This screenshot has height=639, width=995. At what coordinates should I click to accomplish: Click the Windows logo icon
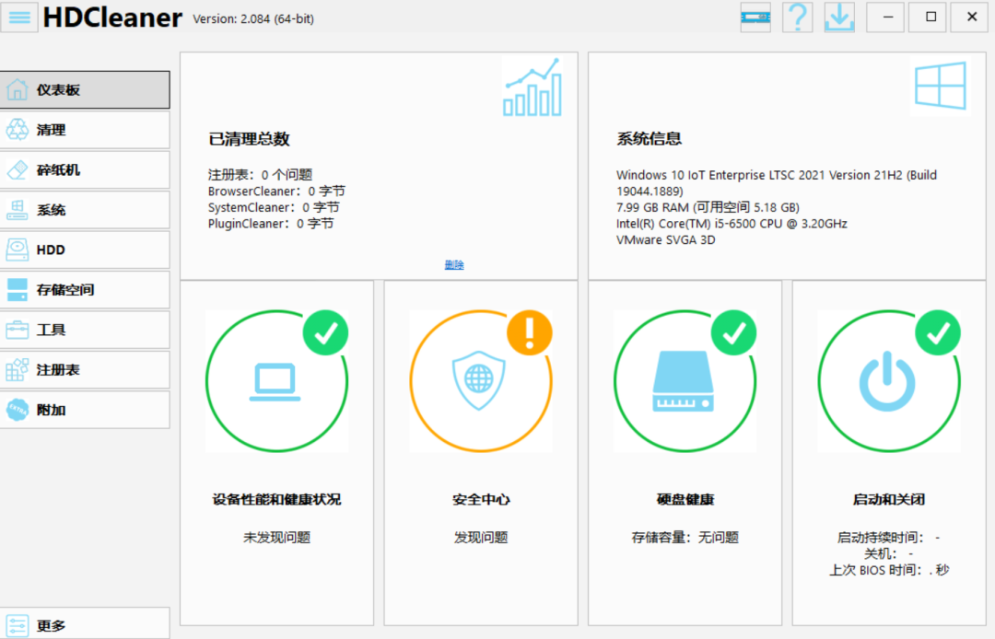pyautogui.click(x=941, y=86)
